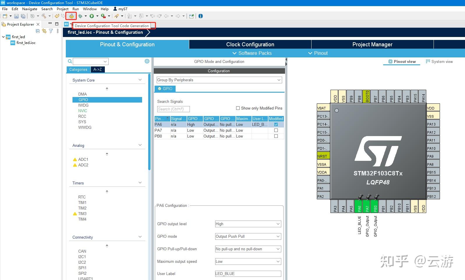
Task: Switch to System view
Action: (439, 61)
